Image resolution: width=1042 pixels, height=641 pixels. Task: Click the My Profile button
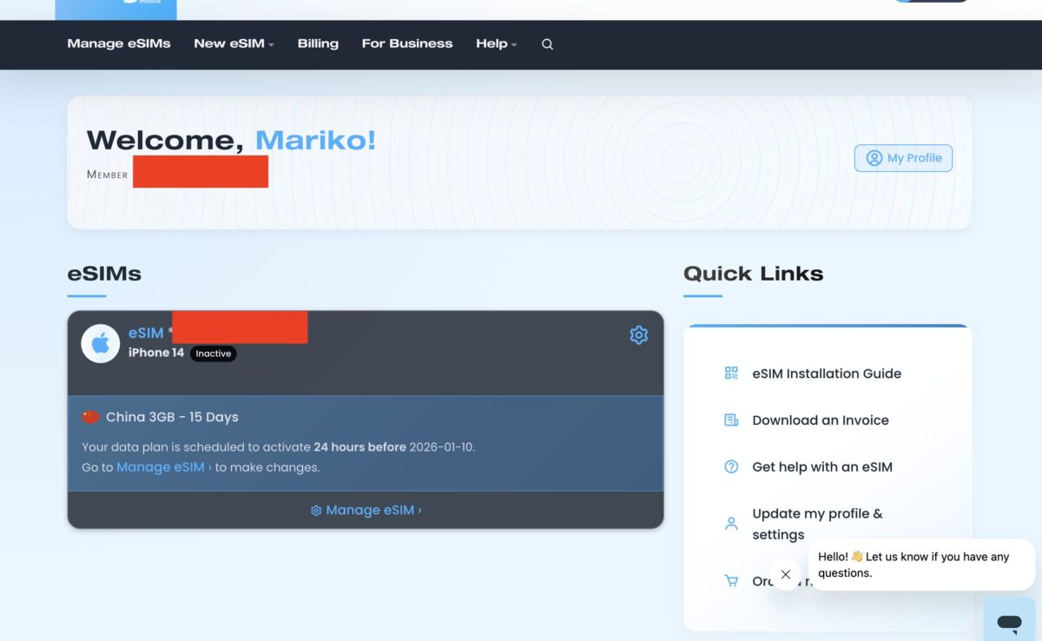click(903, 158)
